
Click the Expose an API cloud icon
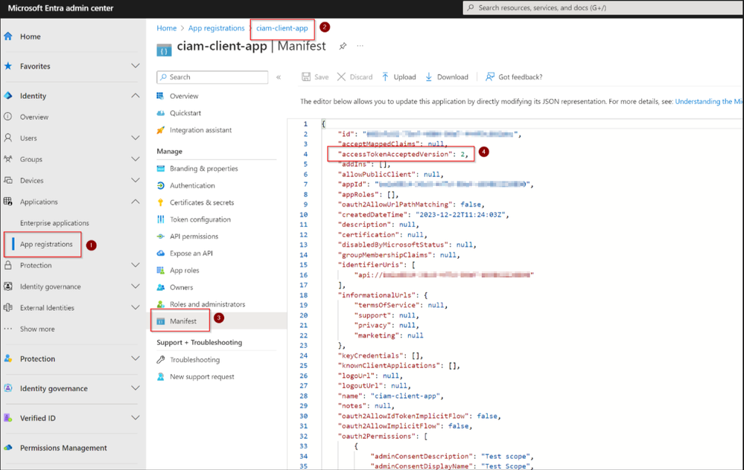point(160,253)
